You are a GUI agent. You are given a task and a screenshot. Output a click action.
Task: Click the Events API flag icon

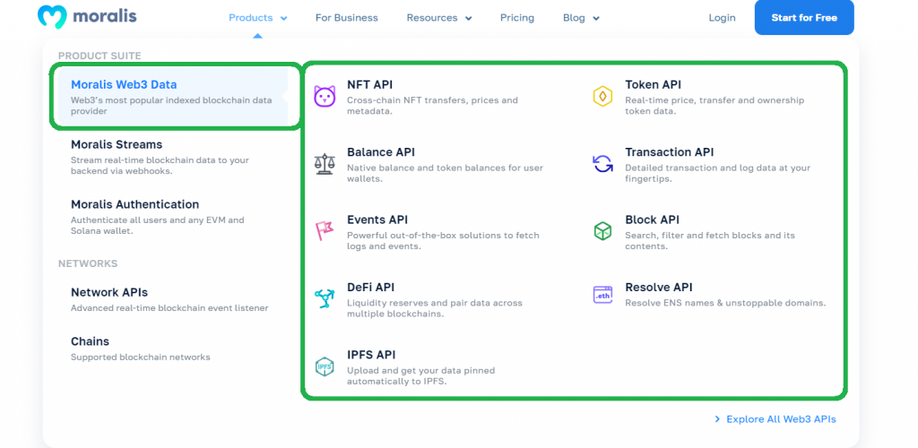point(325,231)
